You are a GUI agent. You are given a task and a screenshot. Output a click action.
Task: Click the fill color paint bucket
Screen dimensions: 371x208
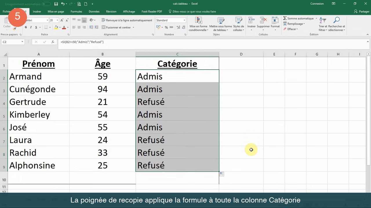(56, 27)
